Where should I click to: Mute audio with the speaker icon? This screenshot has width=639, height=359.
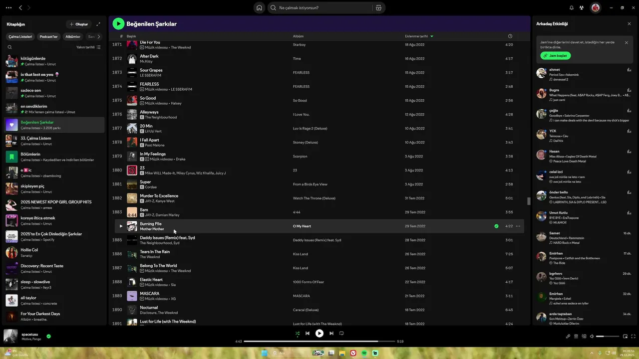point(592,336)
